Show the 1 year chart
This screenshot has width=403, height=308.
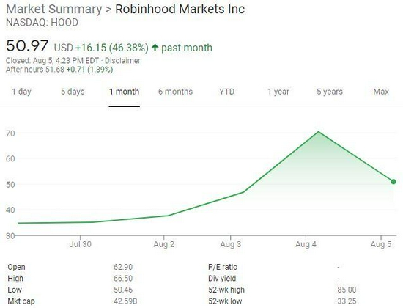point(278,92)
